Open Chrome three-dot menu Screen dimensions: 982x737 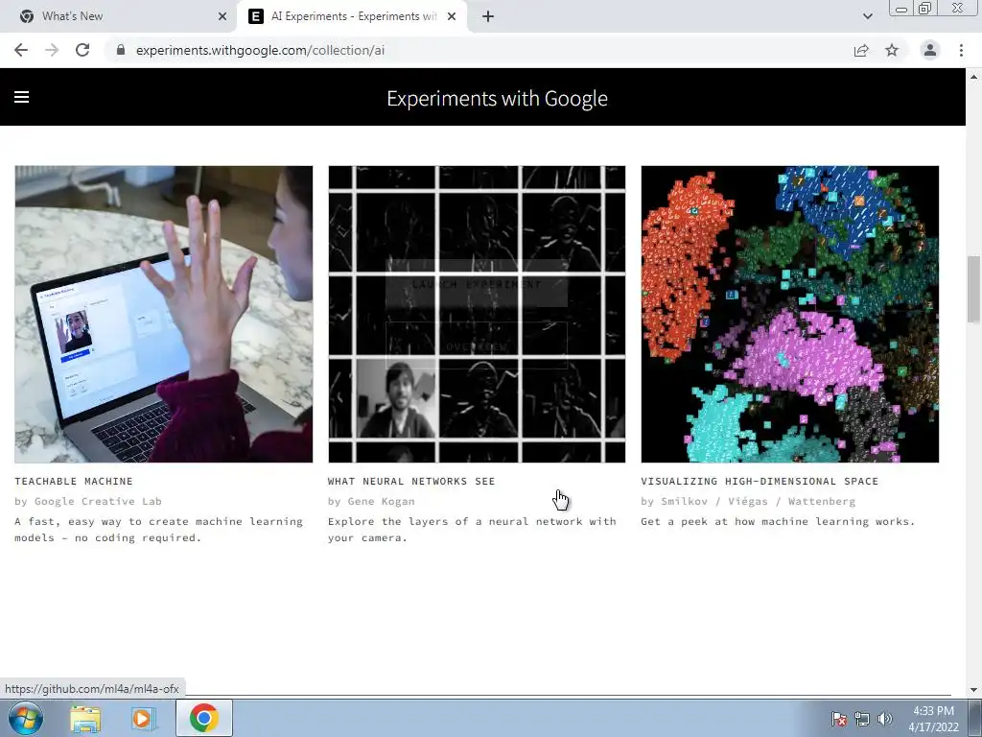click(961, 50)
